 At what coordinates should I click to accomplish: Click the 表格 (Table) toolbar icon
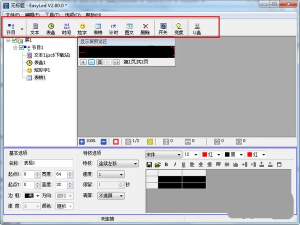coord(98,28)
